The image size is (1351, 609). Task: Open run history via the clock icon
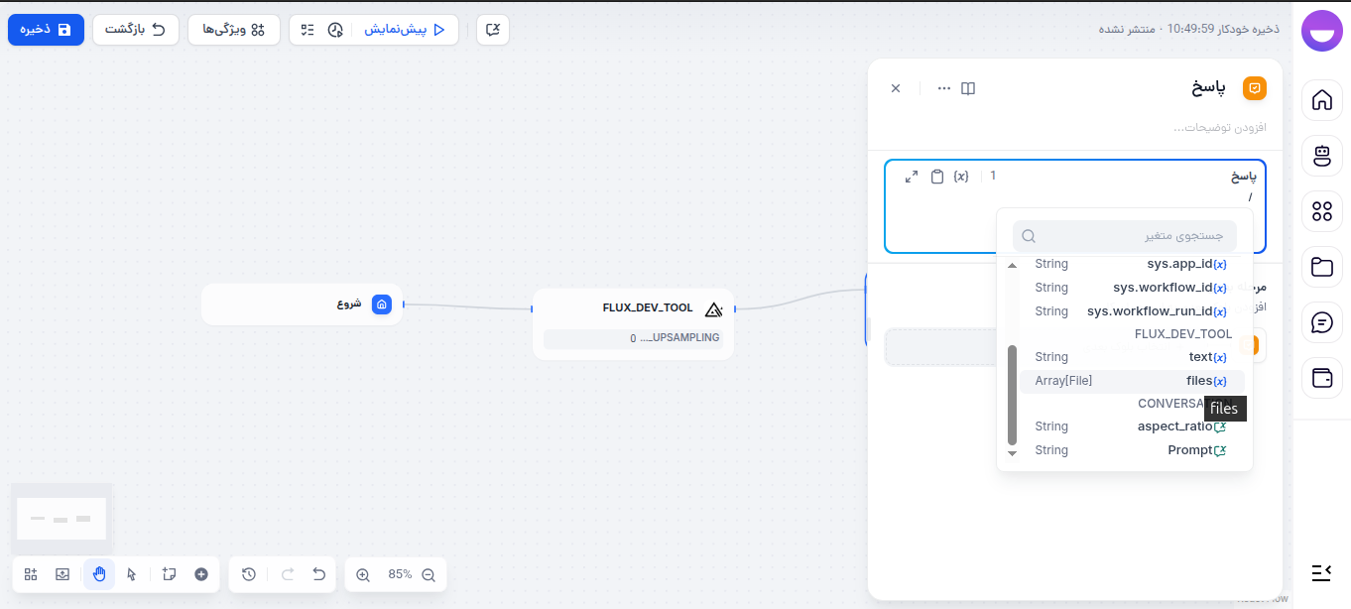[x=249, y=574]
